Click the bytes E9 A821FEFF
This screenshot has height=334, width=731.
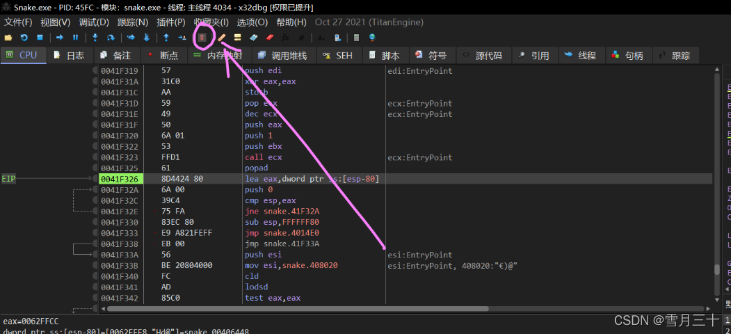[186, 233]
